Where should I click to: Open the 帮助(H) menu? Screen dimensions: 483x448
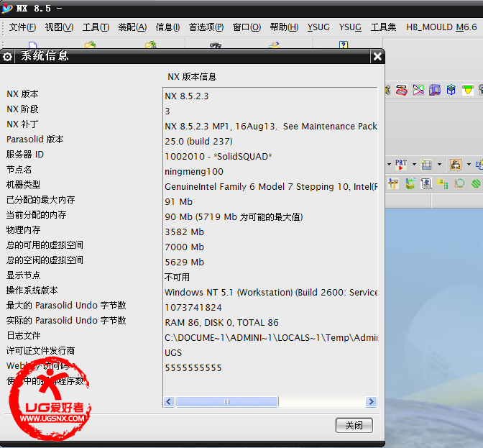click(284, 27)
